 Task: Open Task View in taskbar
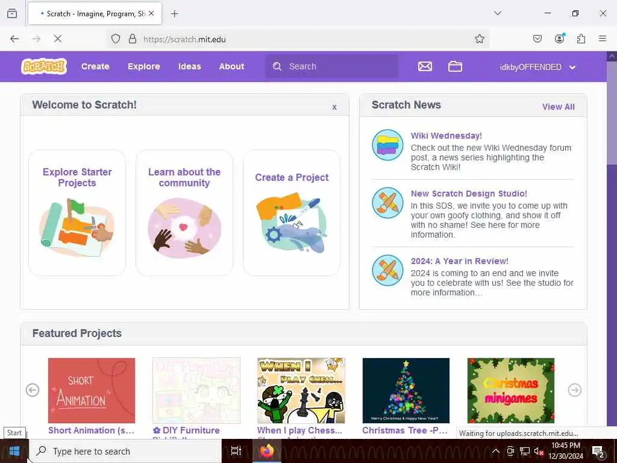pyautogui.click(x=236, y=451)
